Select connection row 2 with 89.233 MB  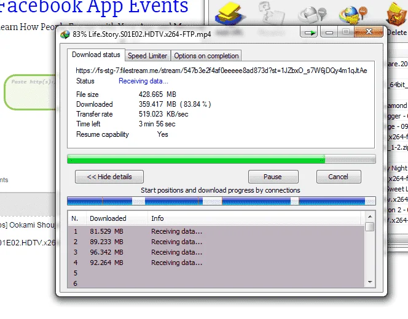[x=216, y=242]
